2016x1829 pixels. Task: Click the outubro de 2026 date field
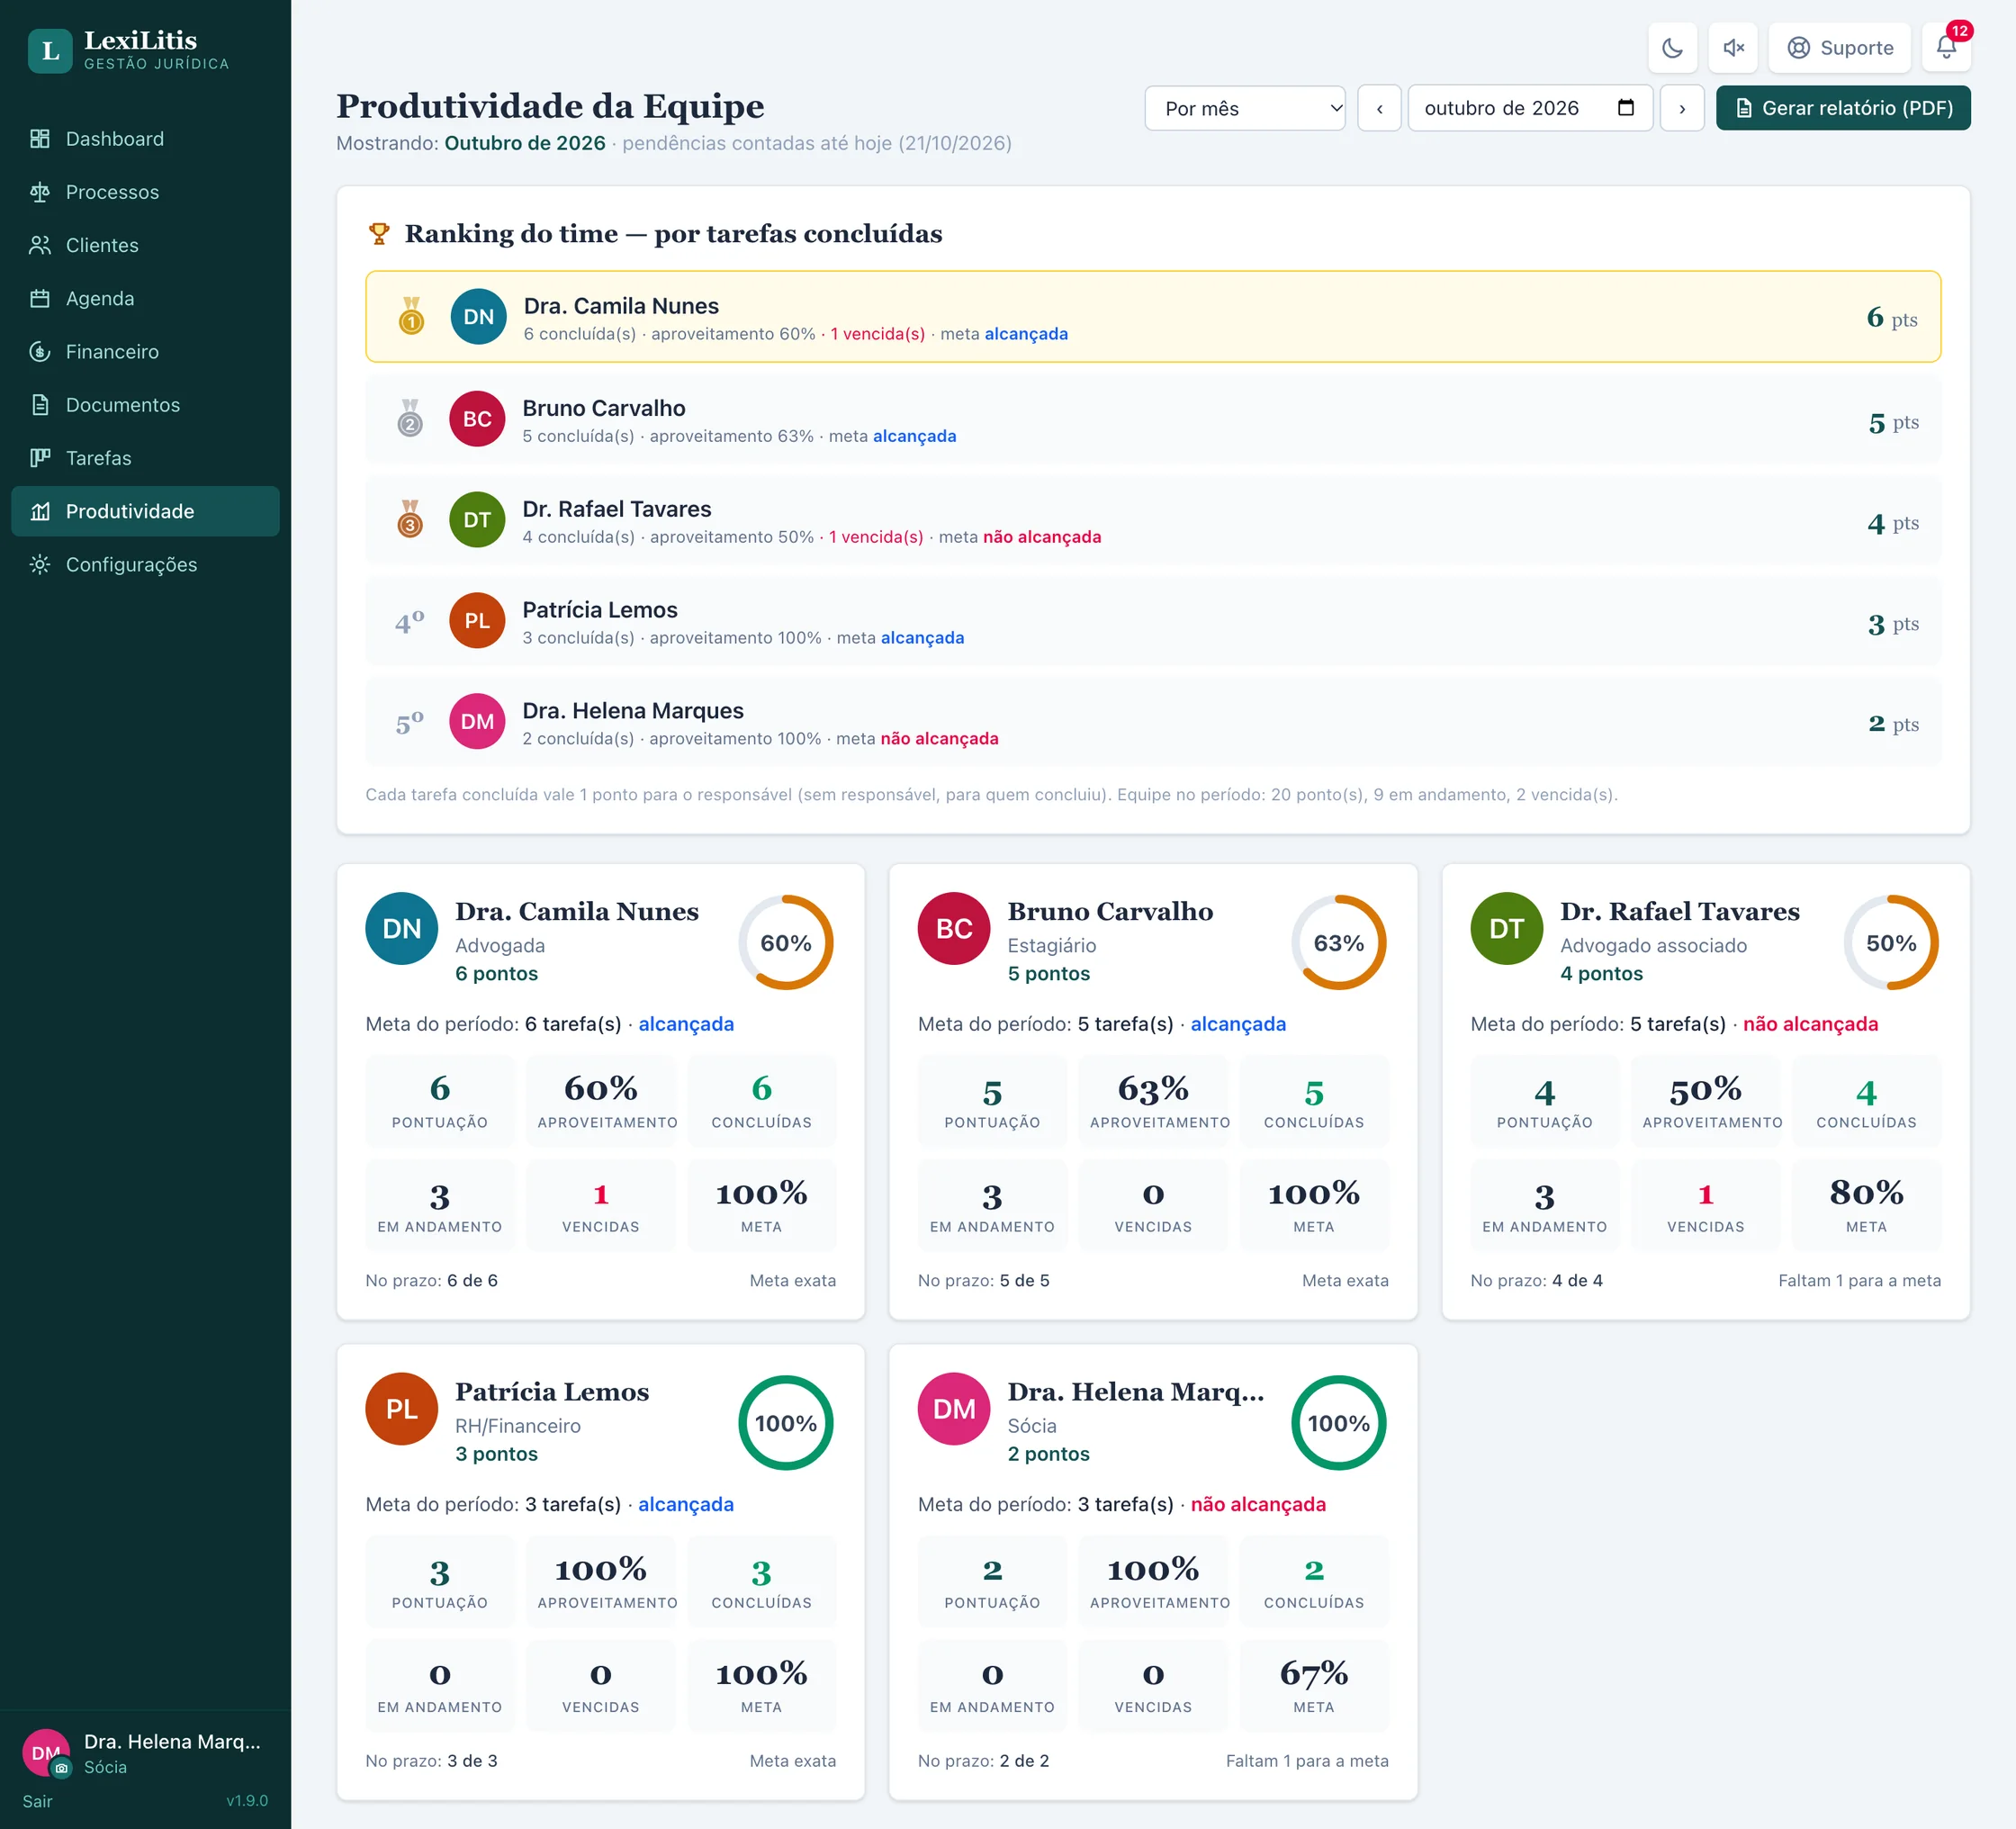[x=1530, y=108]
